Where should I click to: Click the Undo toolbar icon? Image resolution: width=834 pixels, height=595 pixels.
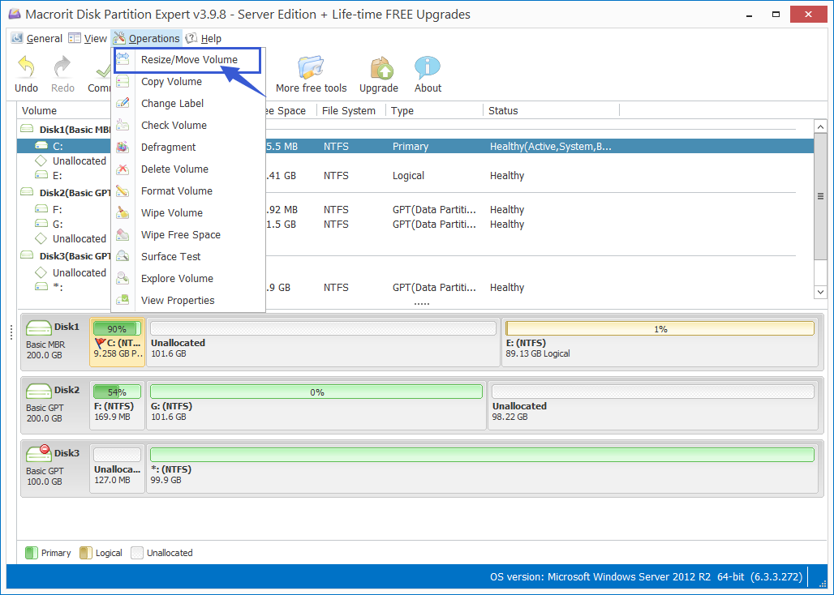[26, 67]
